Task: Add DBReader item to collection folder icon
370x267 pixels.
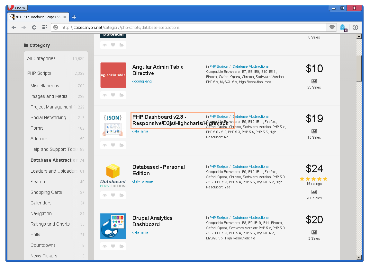Action: point(121,45)
